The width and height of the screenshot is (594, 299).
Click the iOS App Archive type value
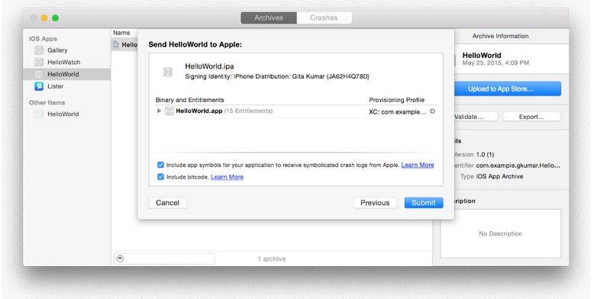(x=499, y=176)
